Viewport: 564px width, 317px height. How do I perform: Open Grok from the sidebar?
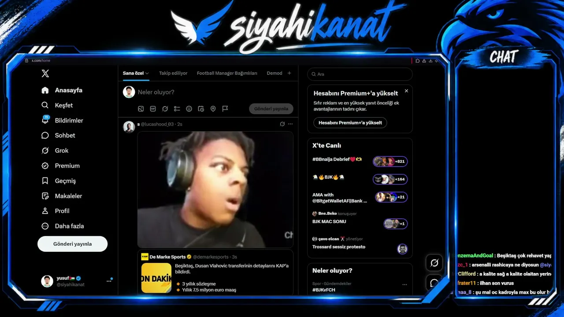55,151
